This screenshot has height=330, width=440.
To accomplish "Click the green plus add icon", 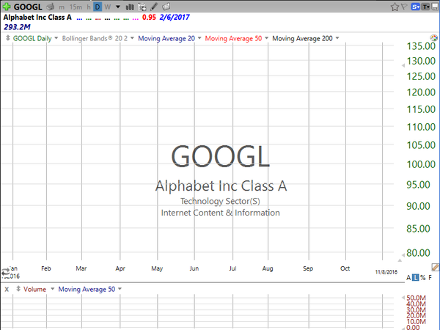I will 6,7.
